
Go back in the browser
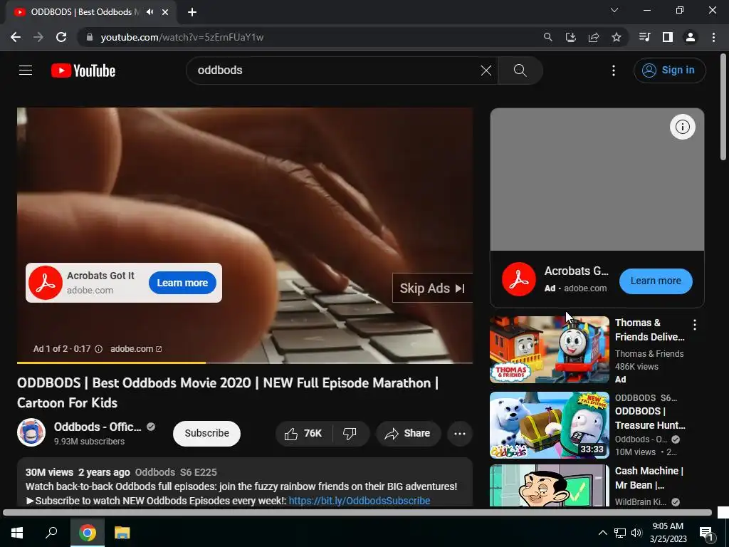pos(16,37)
